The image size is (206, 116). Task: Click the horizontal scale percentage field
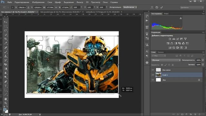[50, 7]
